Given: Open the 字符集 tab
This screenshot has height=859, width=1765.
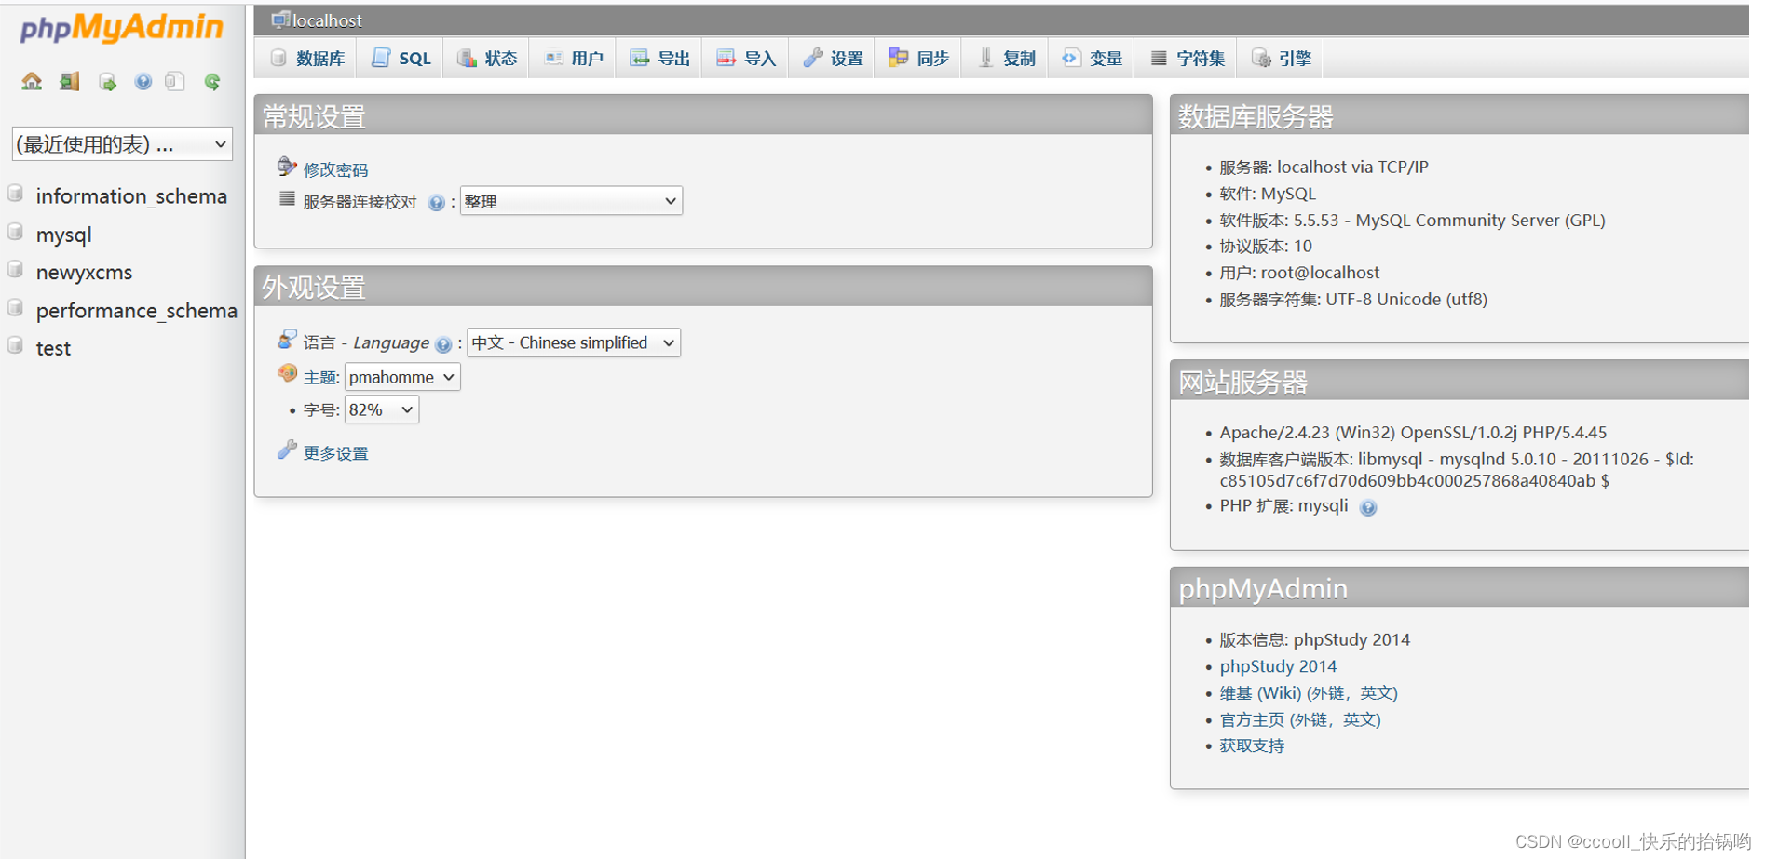Looking at the screenshot, I should (x=1187, y=59).
